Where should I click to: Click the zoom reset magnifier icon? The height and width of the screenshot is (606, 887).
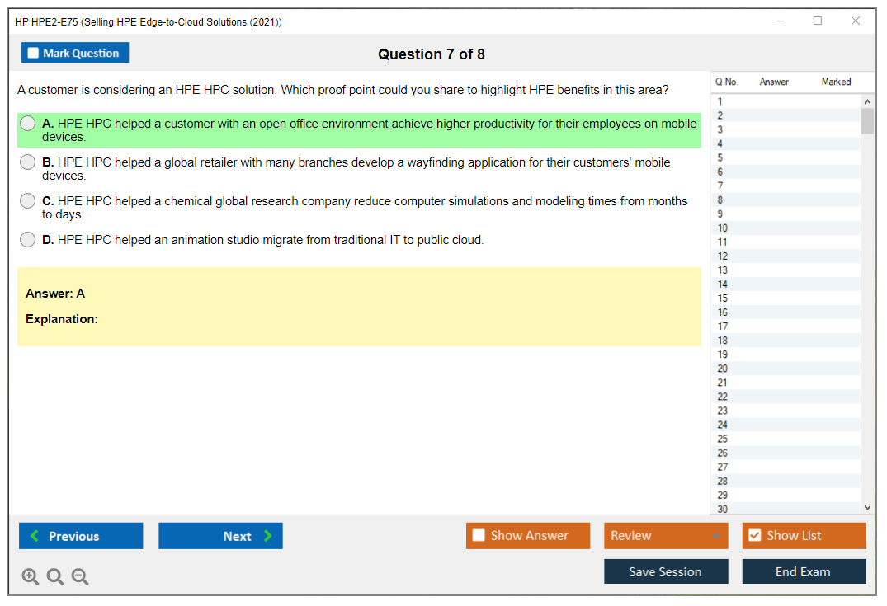coord(55,577)
